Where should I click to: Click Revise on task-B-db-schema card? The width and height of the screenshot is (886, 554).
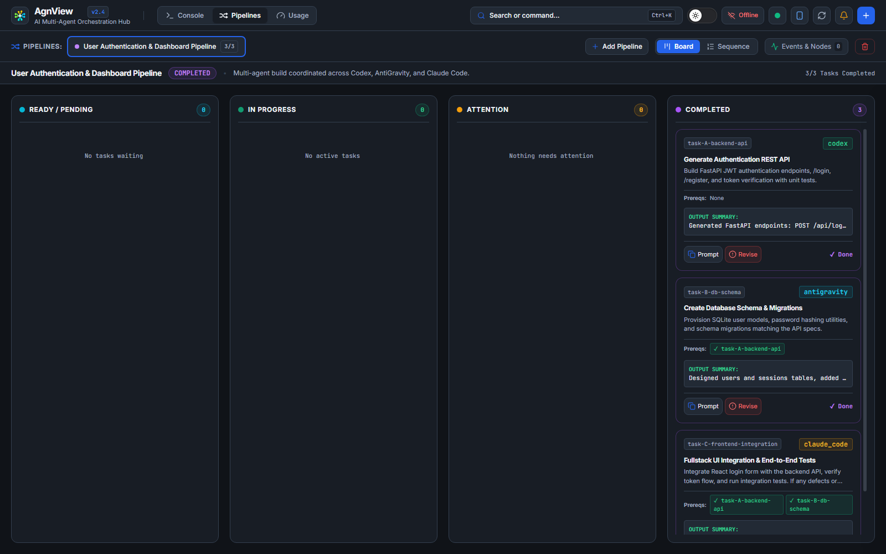(743, 406)
